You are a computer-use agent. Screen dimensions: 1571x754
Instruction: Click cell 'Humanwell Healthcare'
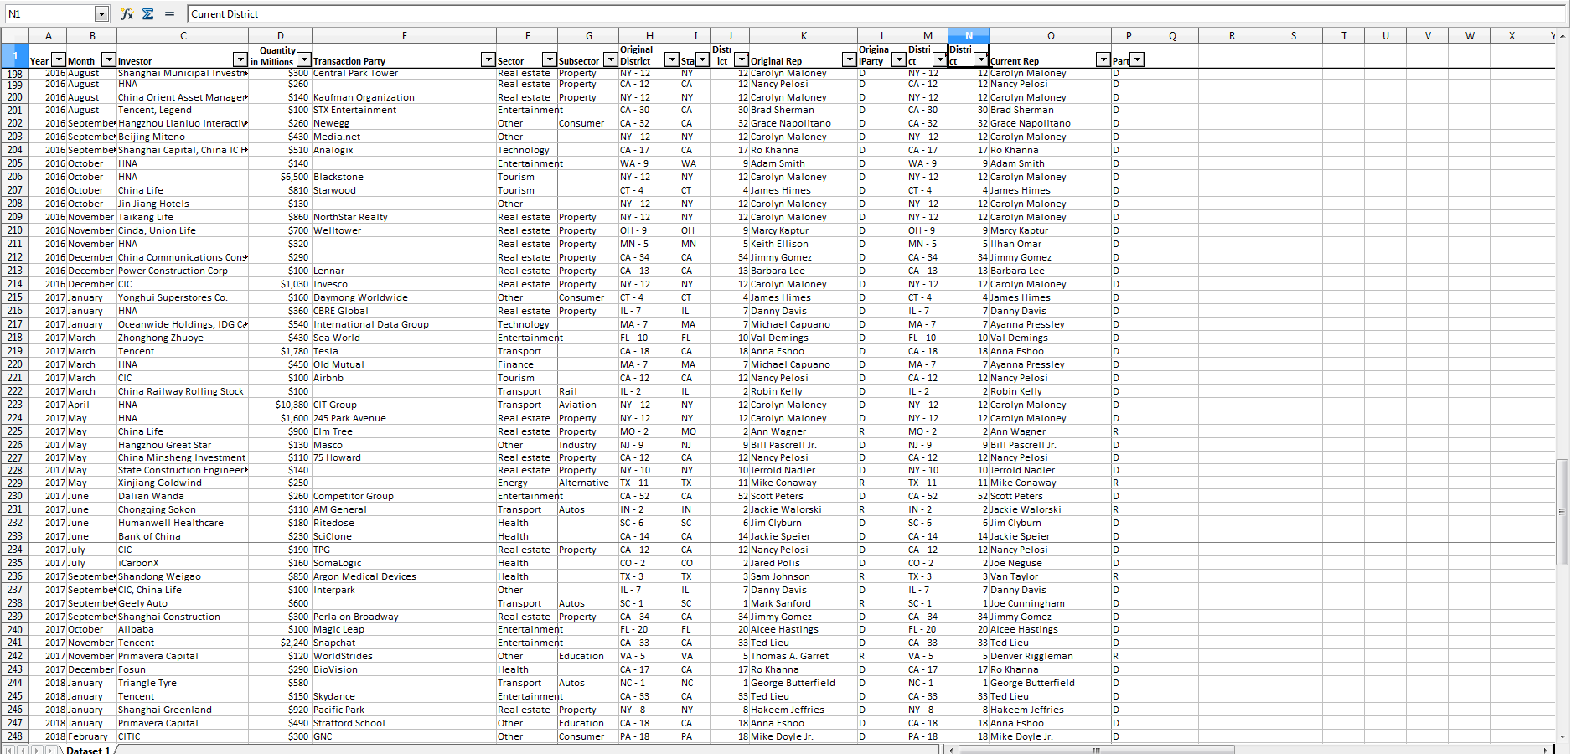183,523
